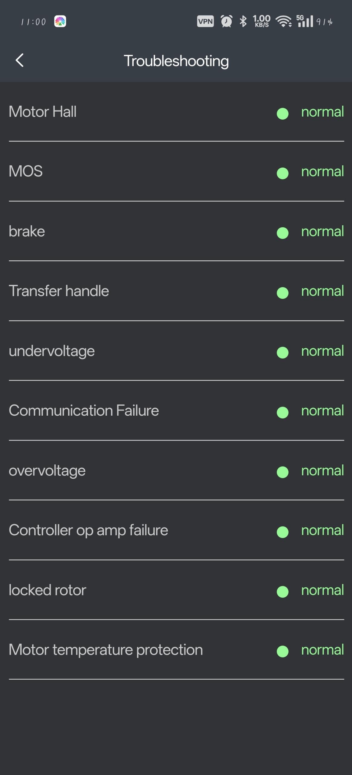
Task: Tap normal status beside locked rotor
Action: (x=322, y=590)
